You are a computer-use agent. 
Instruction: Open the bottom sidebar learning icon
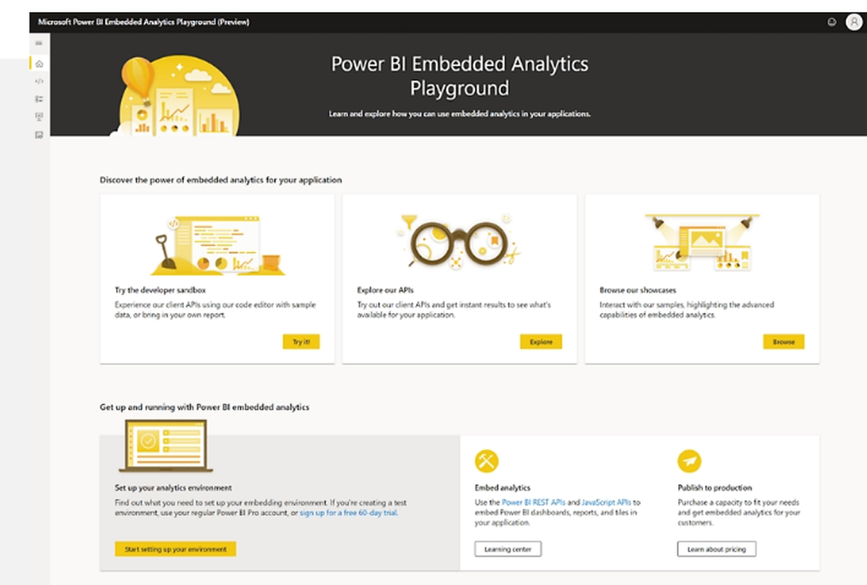[x=39, y=135]
